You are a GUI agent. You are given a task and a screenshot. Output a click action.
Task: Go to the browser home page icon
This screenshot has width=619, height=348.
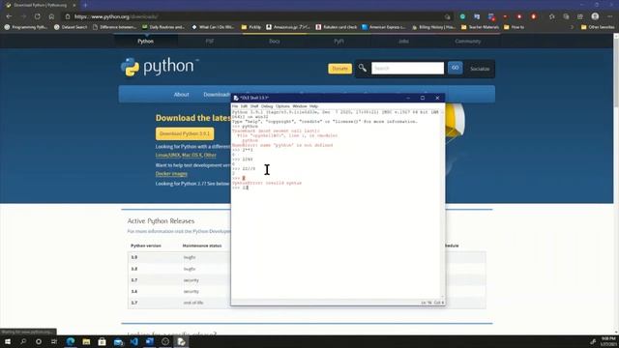pos(51,16)
